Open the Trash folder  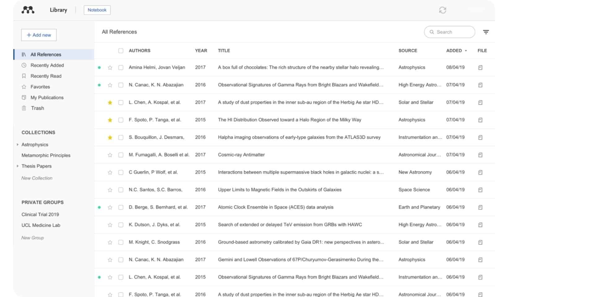pos(37,108)
